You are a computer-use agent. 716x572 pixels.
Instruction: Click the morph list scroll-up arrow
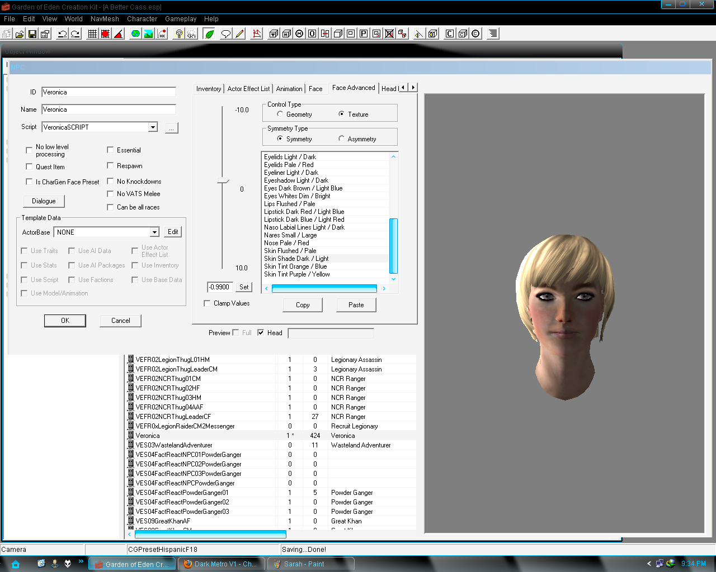393,156
